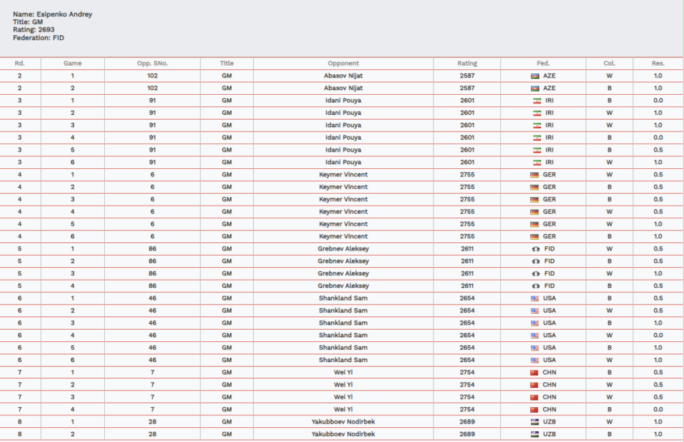
Task: Click the Rd. column header
Action: point(19,63)
